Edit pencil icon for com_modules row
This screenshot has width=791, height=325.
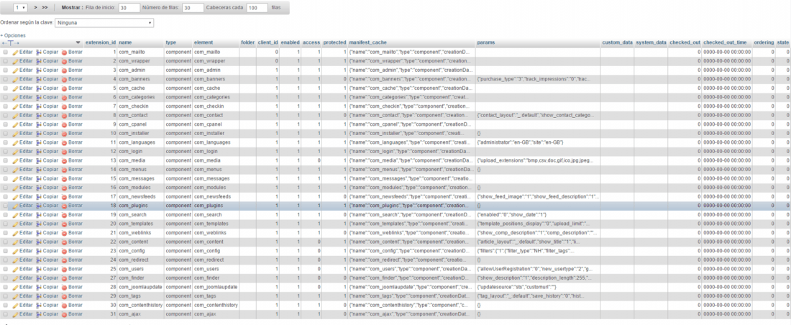[15, 188]
